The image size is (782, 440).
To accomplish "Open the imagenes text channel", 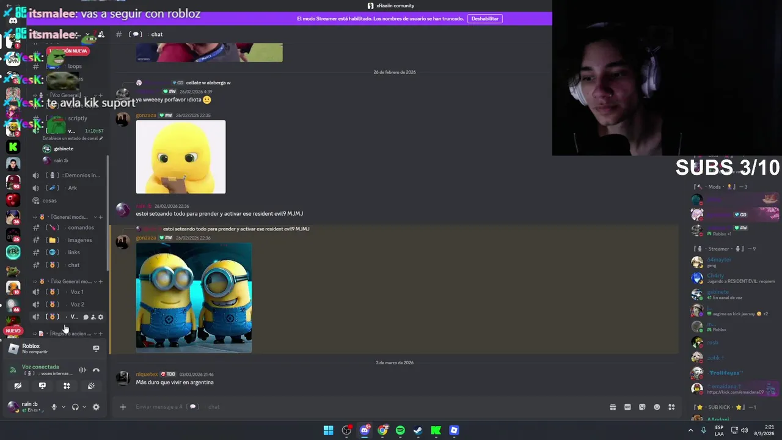I will [68, 240].
